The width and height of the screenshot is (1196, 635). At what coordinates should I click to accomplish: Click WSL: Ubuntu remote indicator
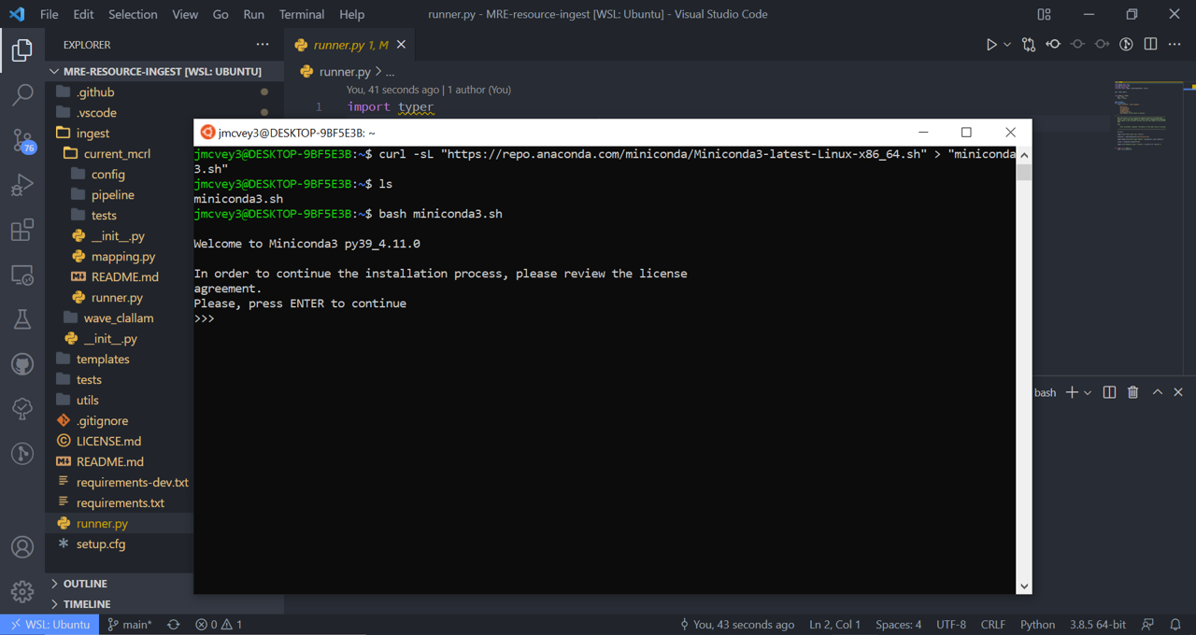click(50, 625)
